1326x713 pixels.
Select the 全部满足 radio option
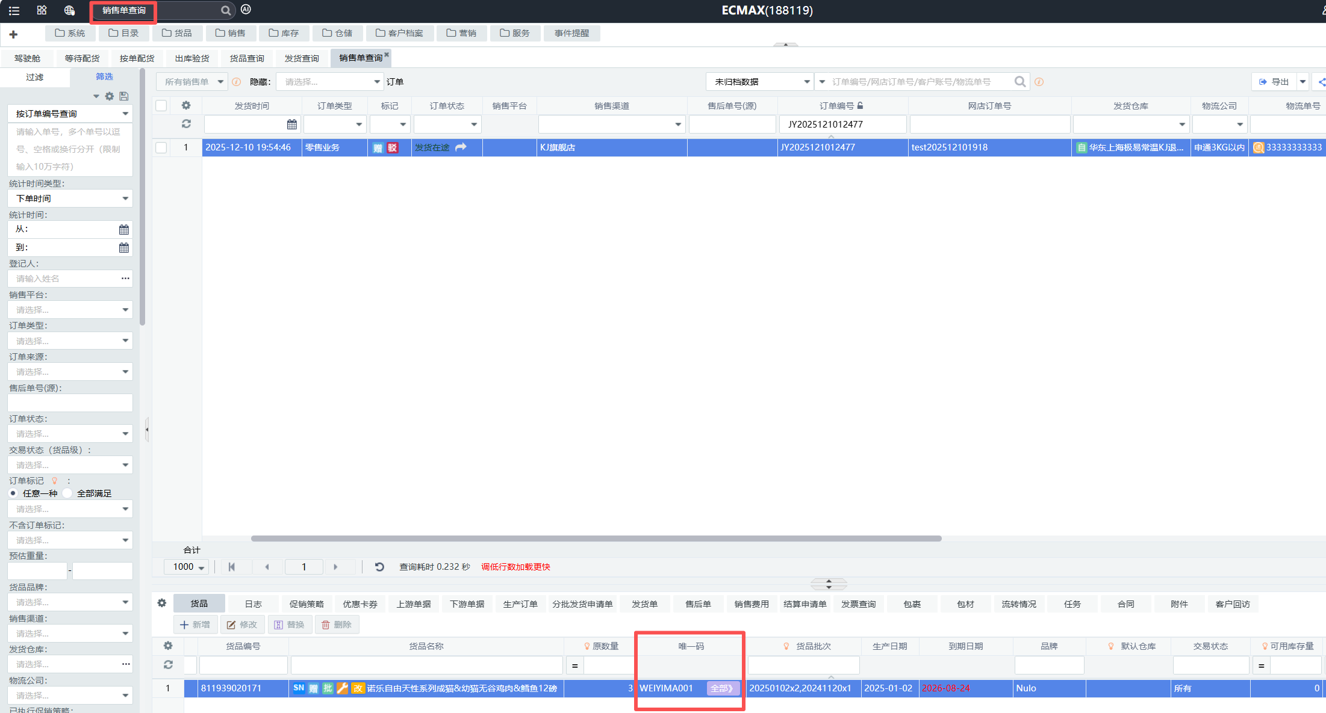point(67,493)
